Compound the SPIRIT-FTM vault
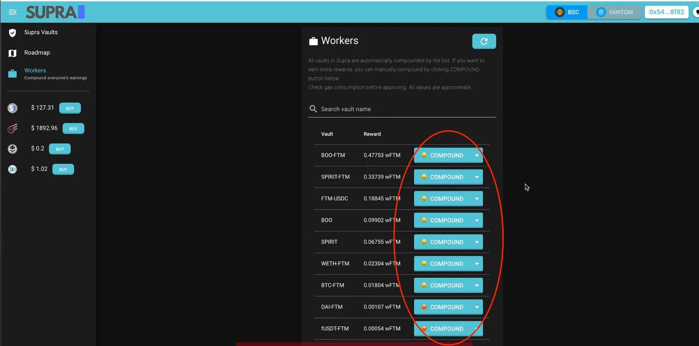 [442, 177]
